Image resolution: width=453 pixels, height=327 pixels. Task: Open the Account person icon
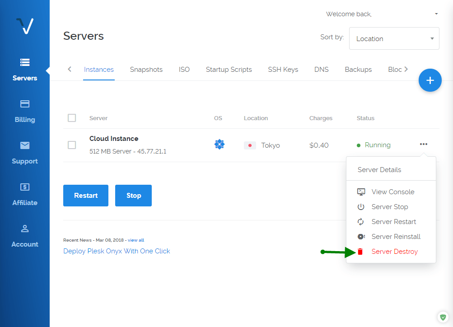25,229
